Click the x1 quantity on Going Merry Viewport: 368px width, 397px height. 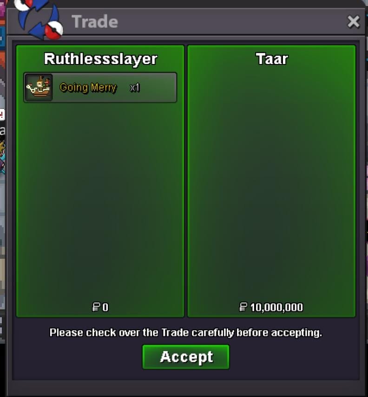coord(135,88)
